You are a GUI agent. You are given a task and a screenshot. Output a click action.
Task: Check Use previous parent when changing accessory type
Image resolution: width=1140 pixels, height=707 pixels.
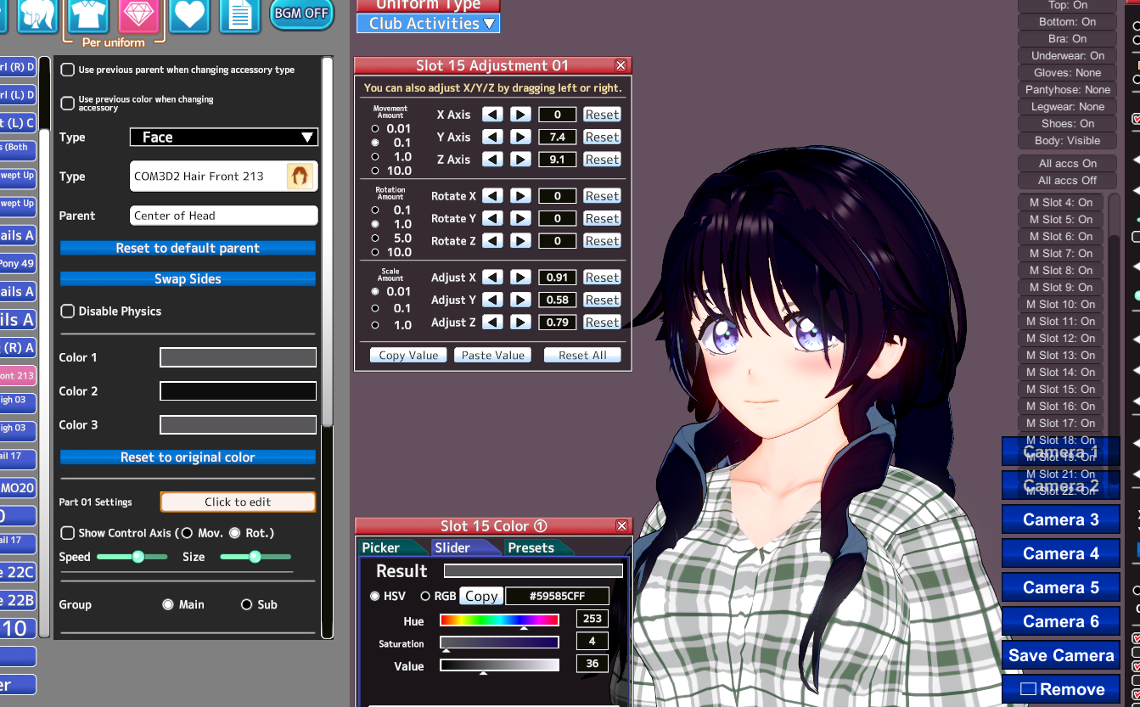tap(68, 70)
